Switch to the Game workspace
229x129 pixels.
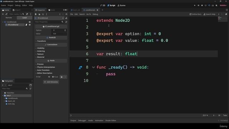pos(122,5)
